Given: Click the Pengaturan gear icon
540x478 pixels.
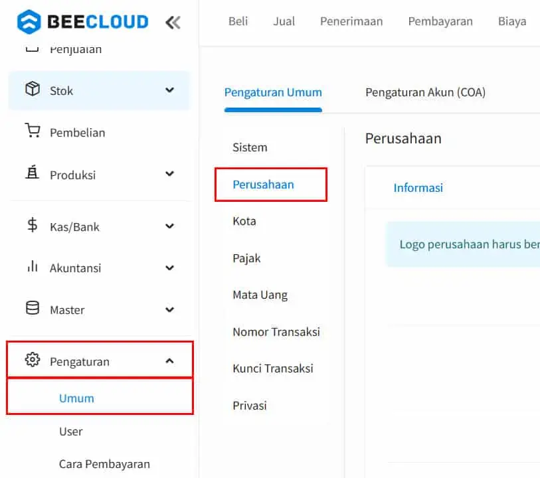Looking at the screenshot, I should click(x=33, y=360).
